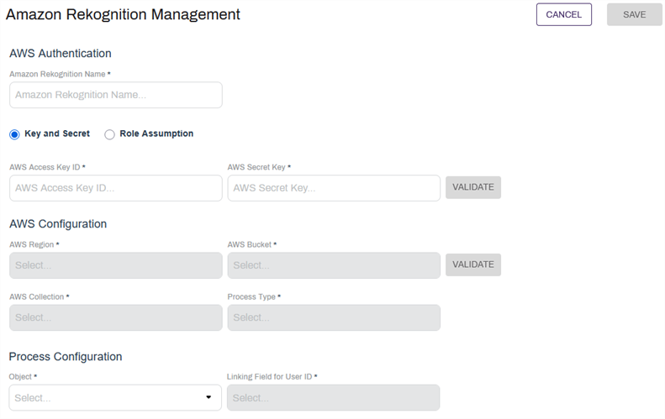Validate the AWS bucket selection
The height and width of the screenshot is (419, 665).
point(472,264)
